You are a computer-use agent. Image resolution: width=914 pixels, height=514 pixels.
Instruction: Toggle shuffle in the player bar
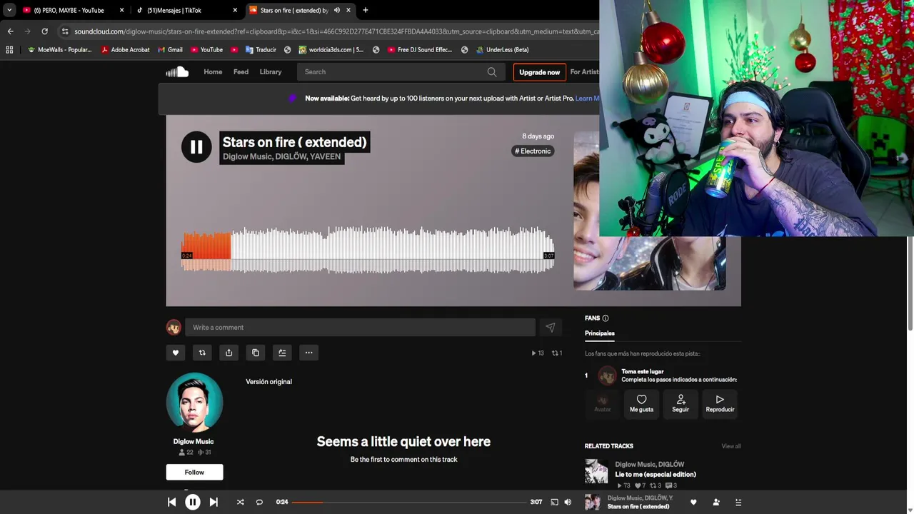pos(240,502)
